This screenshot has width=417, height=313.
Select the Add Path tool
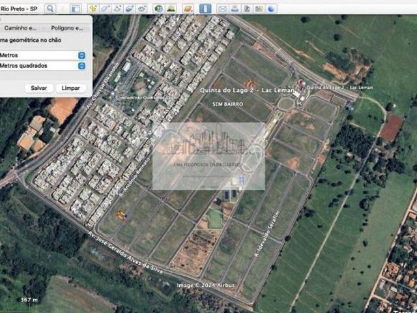click(117, 8)
